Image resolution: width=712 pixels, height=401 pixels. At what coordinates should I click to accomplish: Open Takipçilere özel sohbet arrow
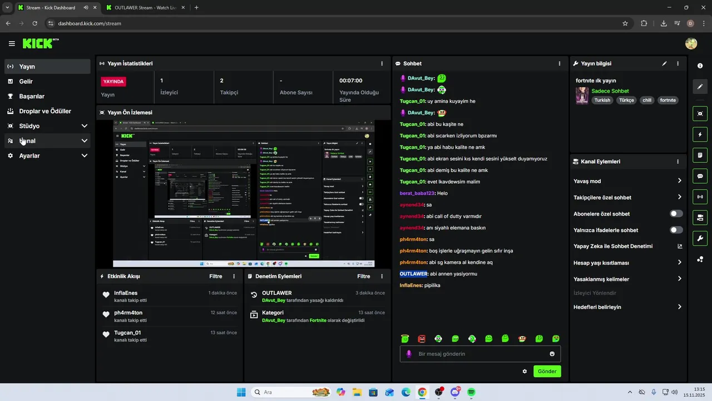click(679, 197)
